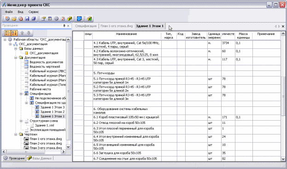Switch to the План 1-ого этажа.dwg tab
287x169 pixels.
click(x=117, y=26)
